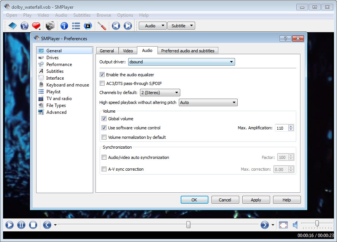Decrease Max. Amplification with down arrow
This screenshot has width=337, height=242.
291,130
